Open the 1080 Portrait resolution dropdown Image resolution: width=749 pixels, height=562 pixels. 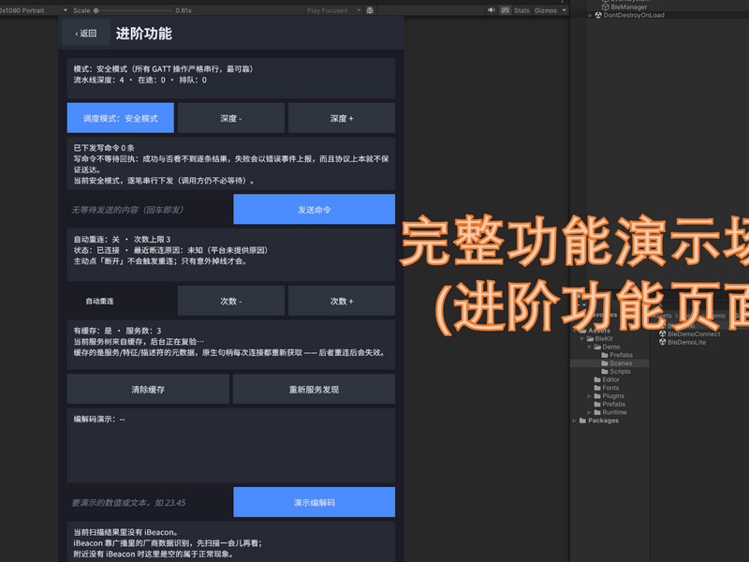[x=35, y=10]
